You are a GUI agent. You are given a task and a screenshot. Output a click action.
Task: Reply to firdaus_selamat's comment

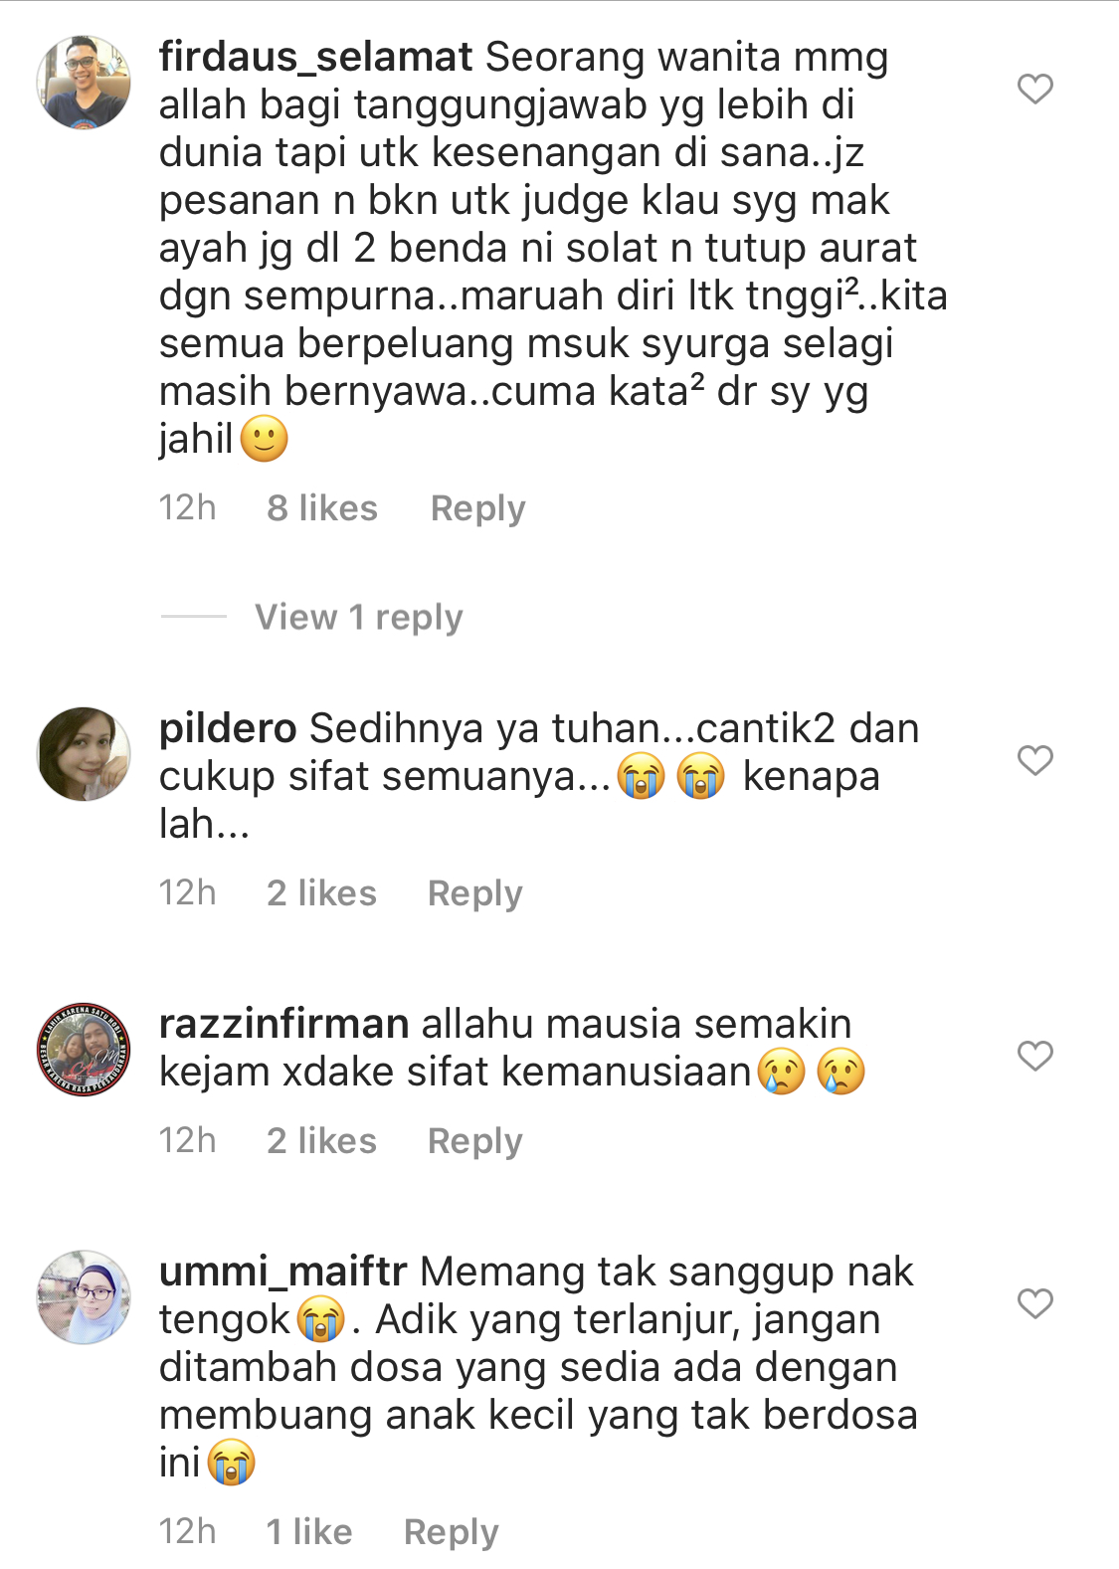coord(477,508)
